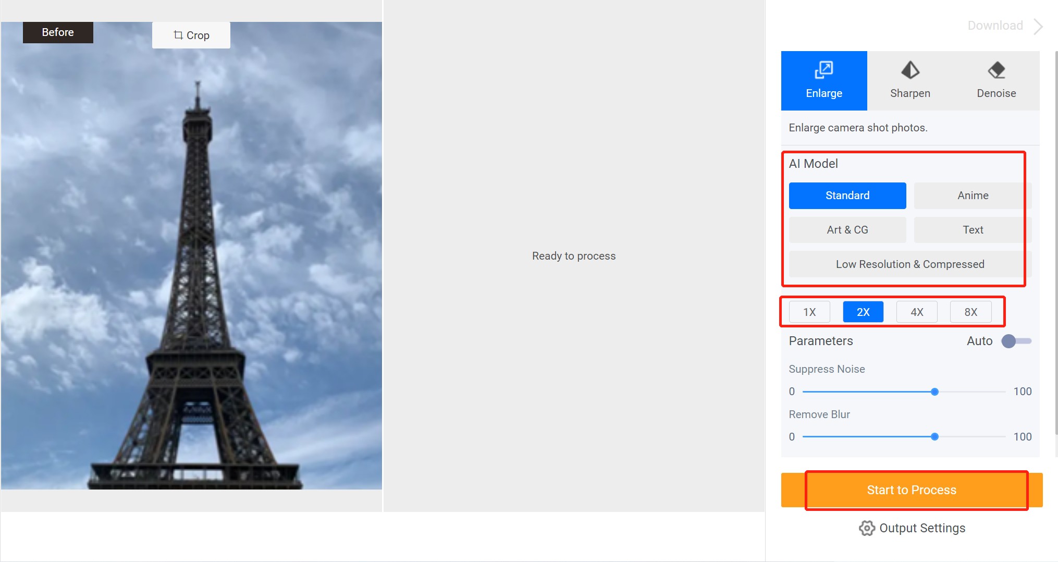This screenshot has height=562, width=1058.
Task: Set enlargement scale to 2X
Action: pos(863,312)
